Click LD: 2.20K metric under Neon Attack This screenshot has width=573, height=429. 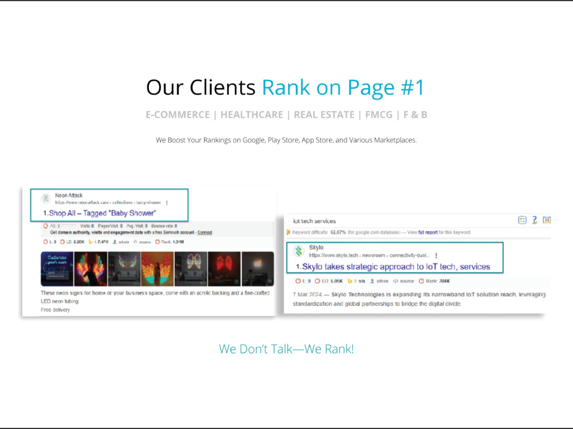[x=72, y=242]
